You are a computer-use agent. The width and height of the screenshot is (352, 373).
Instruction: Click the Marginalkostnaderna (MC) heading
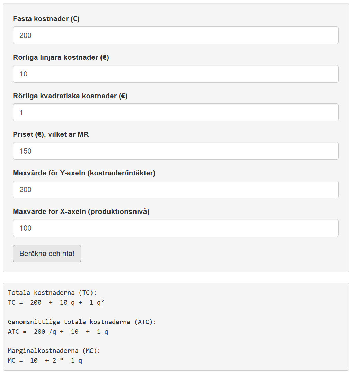(54, 351)
